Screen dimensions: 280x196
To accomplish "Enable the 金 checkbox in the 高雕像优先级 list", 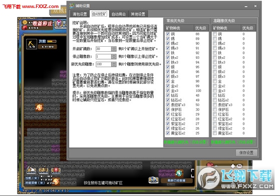I will coord(215,81).
